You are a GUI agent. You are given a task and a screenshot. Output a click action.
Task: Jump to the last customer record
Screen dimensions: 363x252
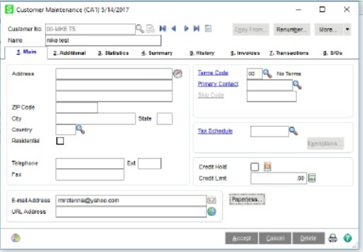[197, 29]
